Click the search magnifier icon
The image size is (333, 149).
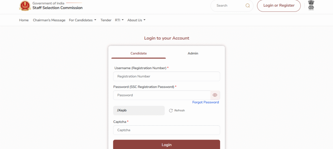[248, 6]
